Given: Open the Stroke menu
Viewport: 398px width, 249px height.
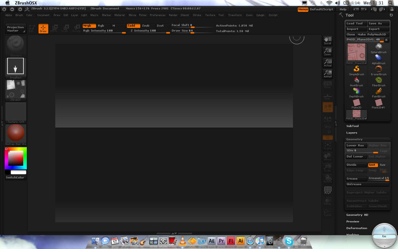Looking at the screenshot, I should pyautogui.click(x=197, y=15).
